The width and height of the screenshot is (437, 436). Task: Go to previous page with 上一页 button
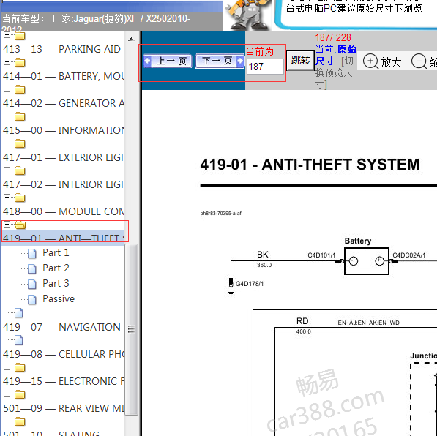(168, 61)
